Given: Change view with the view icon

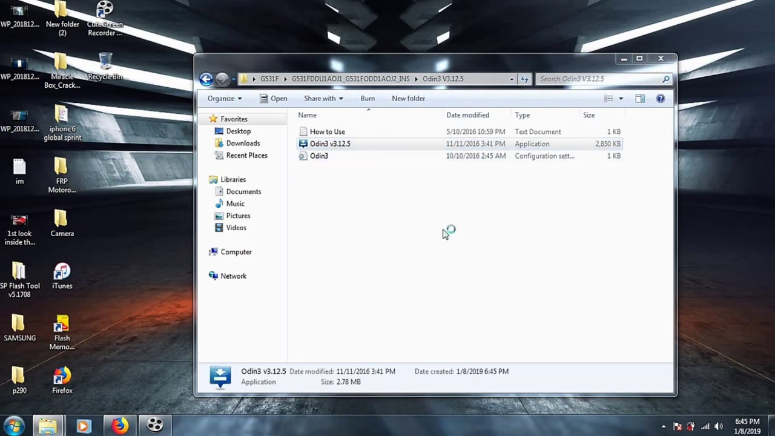Looking at the screenshot, I should [x=608, y=99].
